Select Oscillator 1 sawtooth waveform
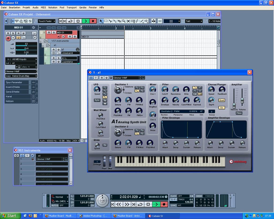This screenshot has width=274, height=219. pos(137,91)
